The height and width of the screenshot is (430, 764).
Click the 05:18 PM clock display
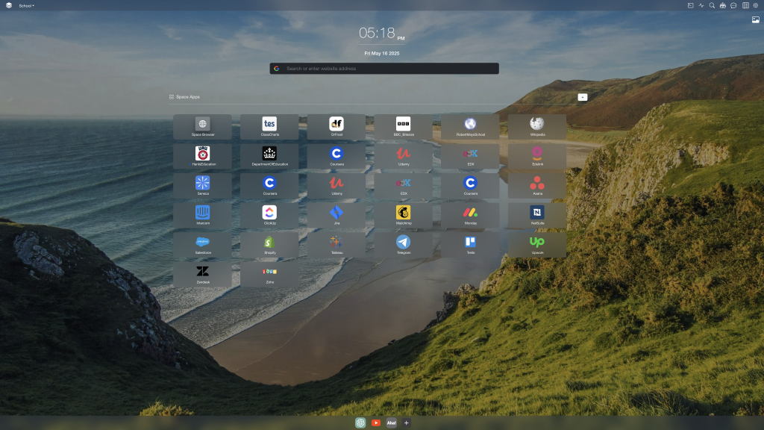(x=381, y=33)
